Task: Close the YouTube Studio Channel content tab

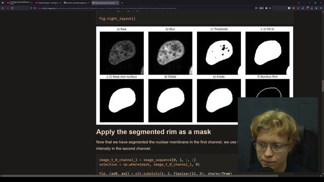Action: (x=60, y=3)
